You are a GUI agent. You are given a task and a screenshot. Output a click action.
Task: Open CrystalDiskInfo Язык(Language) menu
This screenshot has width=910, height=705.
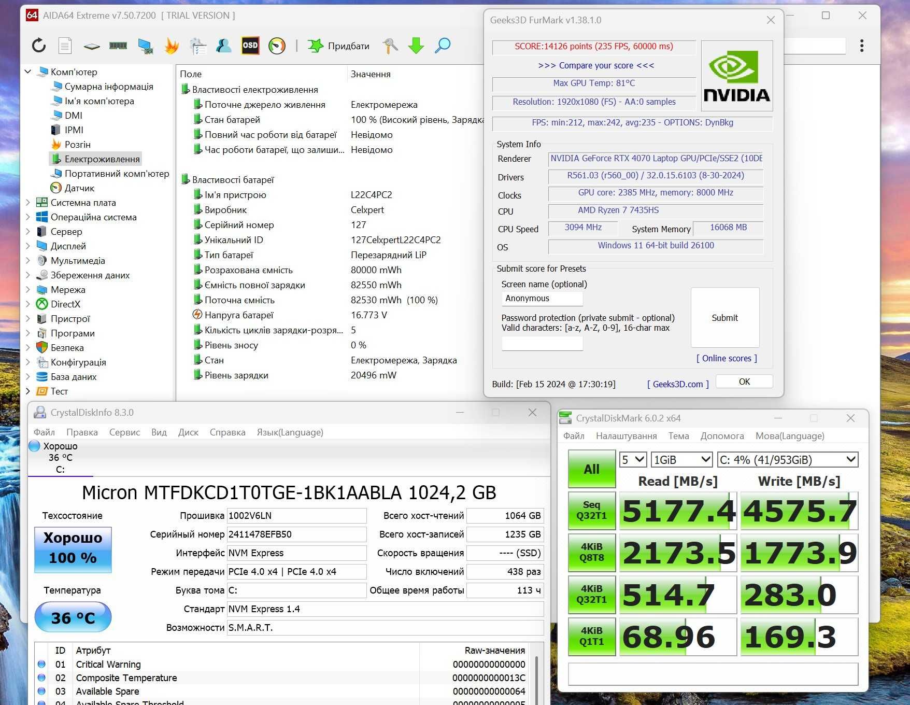(290, 432)
